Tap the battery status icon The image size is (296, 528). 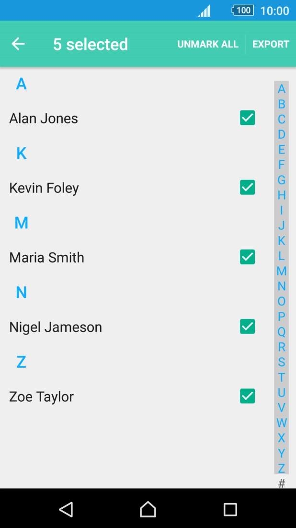(242, 11)
